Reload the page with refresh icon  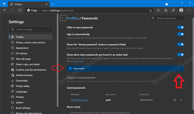[20, 10]
